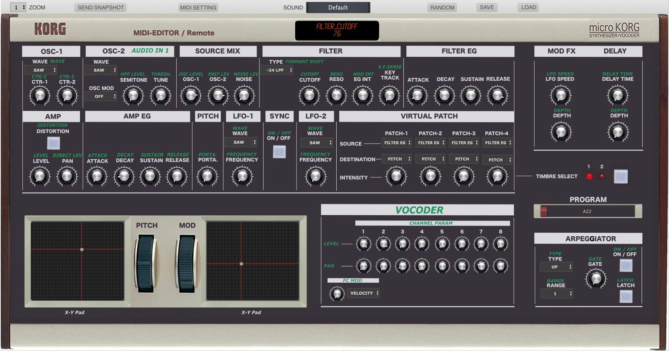Click the FILTER_CUTOFF value display
Viewport: 669px width, 351px height.
337,30
